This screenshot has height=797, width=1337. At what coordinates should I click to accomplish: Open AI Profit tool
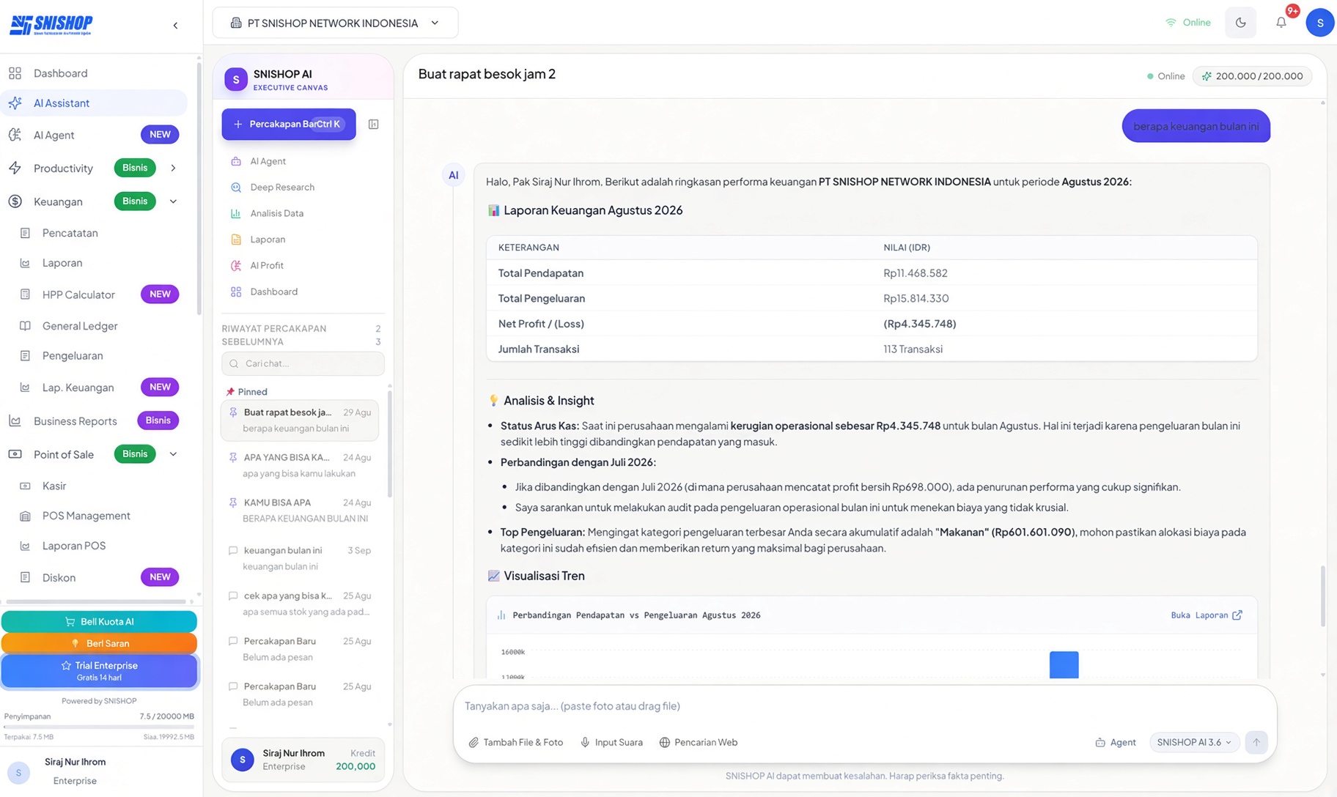point(303,266)
